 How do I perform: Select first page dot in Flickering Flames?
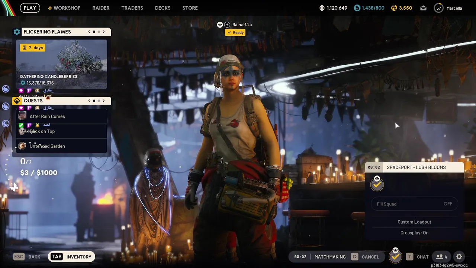94,32
